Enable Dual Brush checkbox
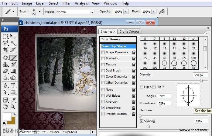The width and height of the screenshot is (212, 136). (103, 70)
